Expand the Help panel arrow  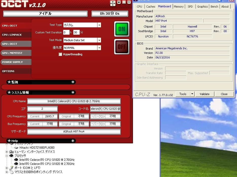(x=73, y=141)
